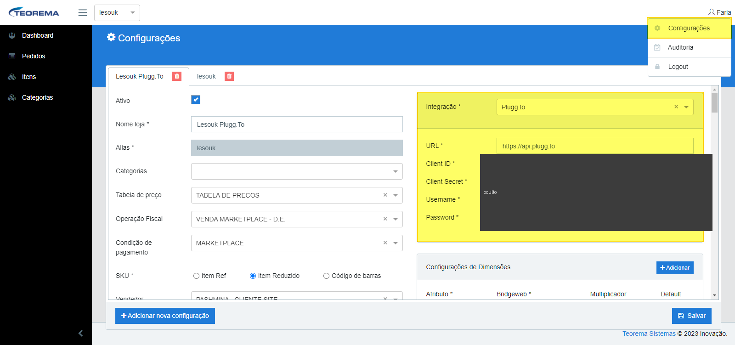
Task: Open the Faria user menu
Action: [x=719, y=12]
